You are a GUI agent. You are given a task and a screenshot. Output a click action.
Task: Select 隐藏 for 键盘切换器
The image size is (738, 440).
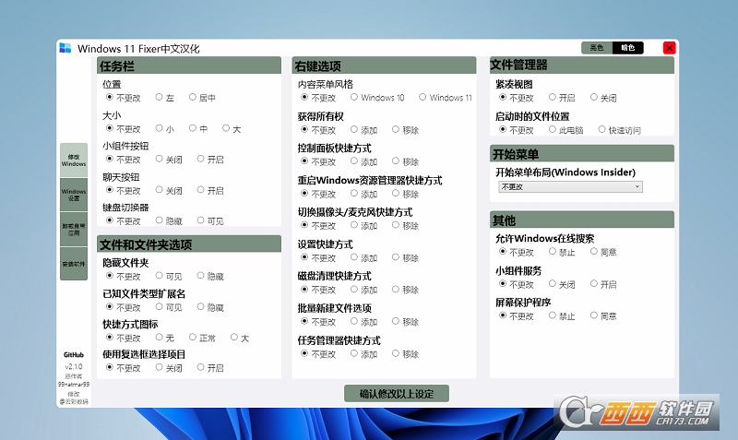click(x=160, y=220)
